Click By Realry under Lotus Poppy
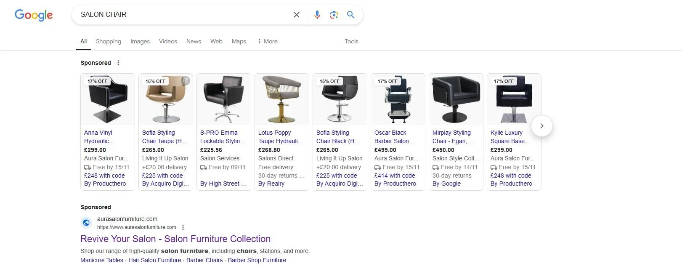Screen dimensions: 682x274 pyautogui.click(x=271, y=184)
